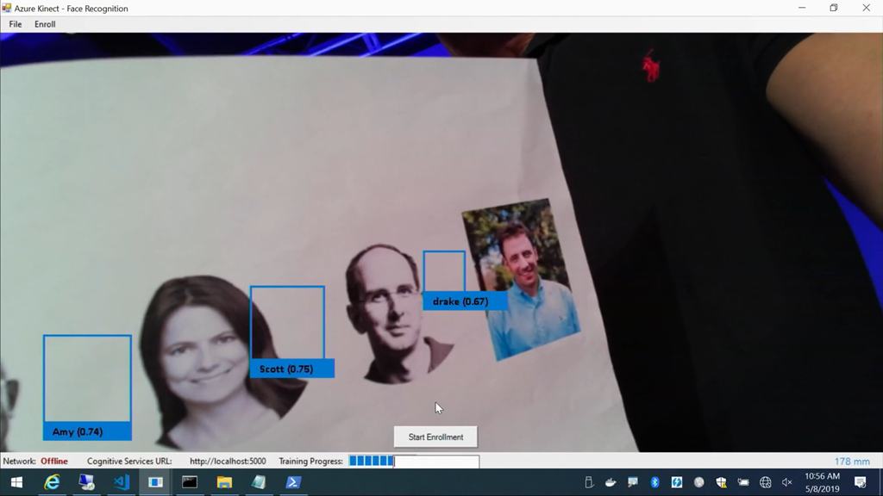The width and height of the screenshot is (883, 496).
Task: Open Bluetooth tray icon
Action: coord(654,482)
